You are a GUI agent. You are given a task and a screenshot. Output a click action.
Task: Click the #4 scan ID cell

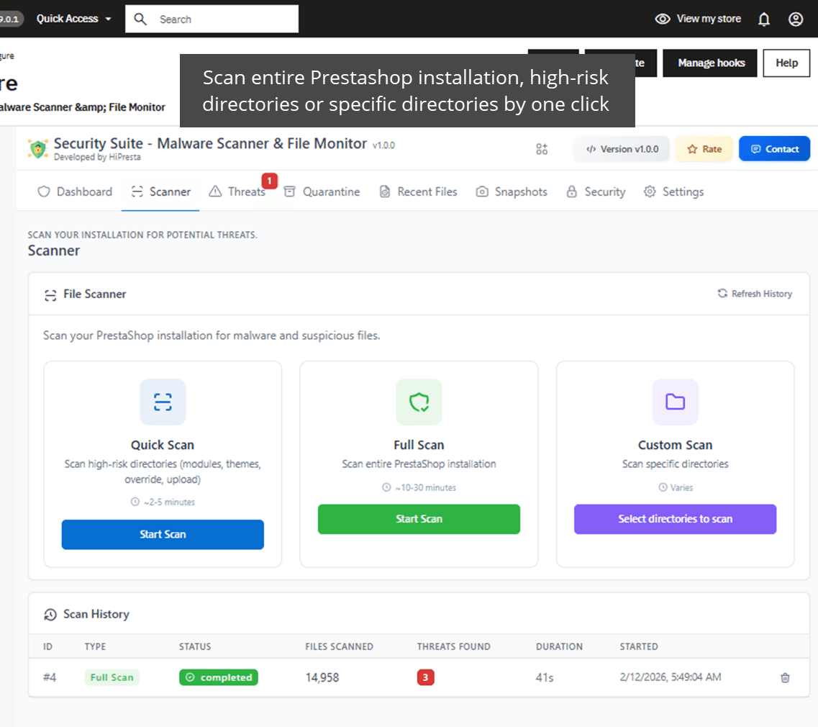[x=50, y=677]
